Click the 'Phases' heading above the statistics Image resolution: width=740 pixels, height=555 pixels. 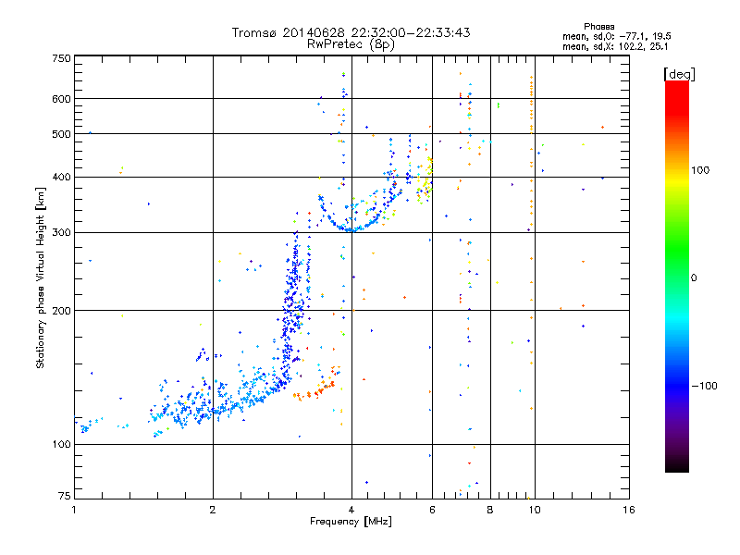pos(598,27)
